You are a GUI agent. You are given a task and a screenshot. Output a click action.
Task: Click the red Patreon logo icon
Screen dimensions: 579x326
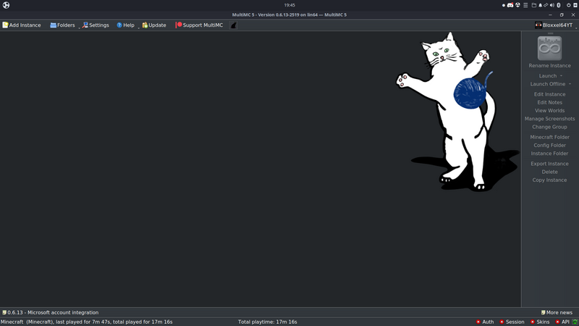[179, 25]
